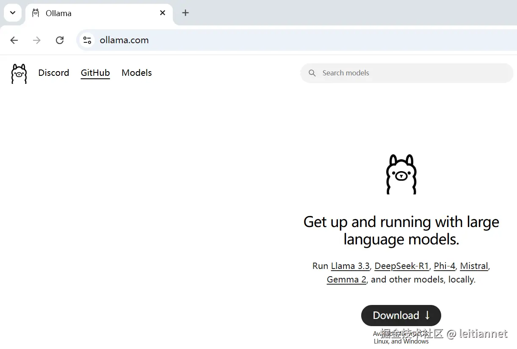Go forward with the forward arrow
The width and height of the screenshot is (517, 349).
pos(37,40)
